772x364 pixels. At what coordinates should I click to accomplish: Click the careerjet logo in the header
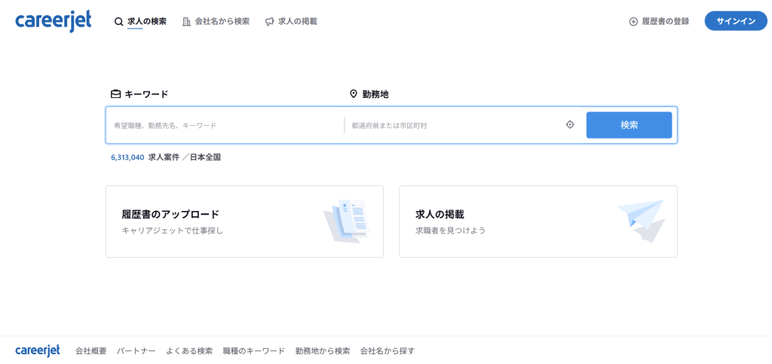pos(53,21)
